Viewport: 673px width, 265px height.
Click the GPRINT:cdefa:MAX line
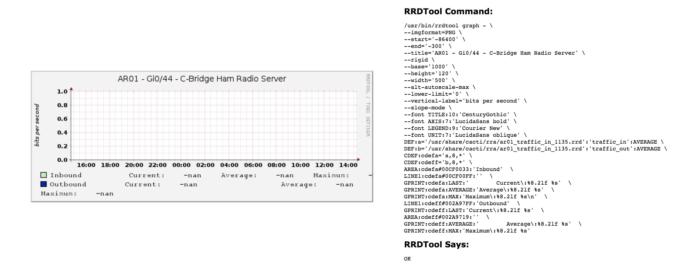pyautogui.click(x=476, y=197)
